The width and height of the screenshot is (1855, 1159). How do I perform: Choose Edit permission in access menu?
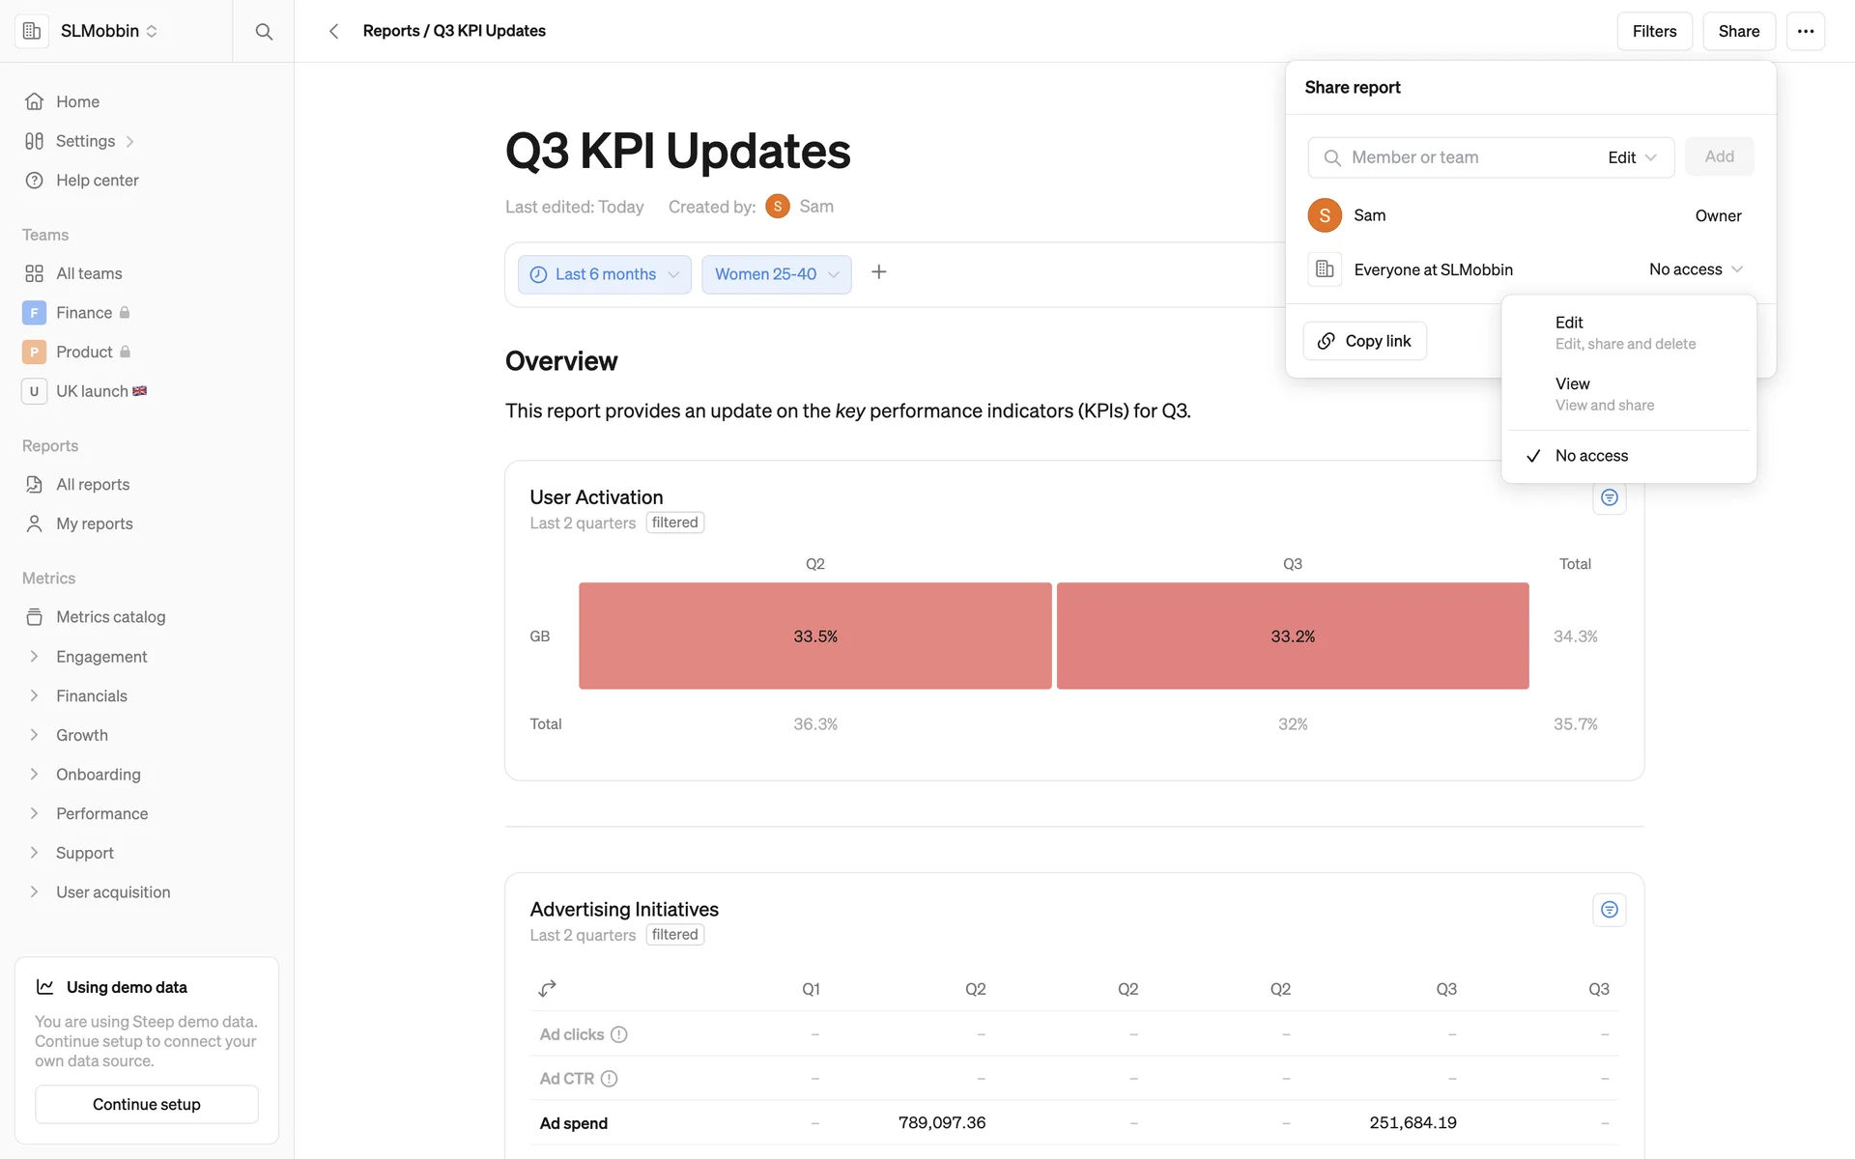[1625, 332]
